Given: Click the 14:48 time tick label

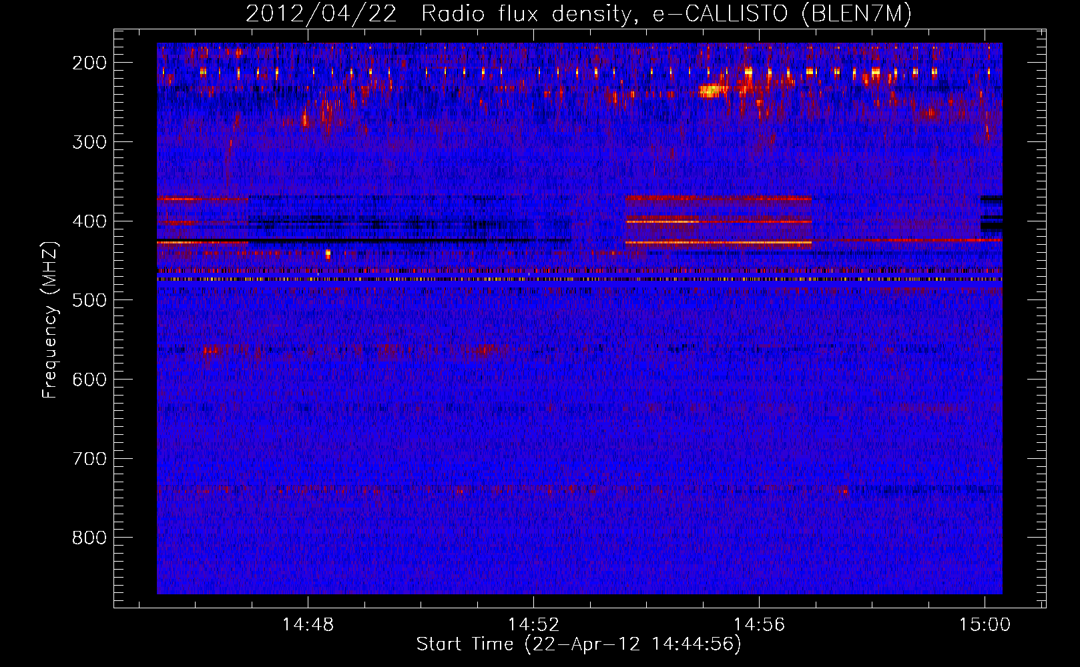Looking at the screenshot, I should pyautogui.click(x=308, y=625).
